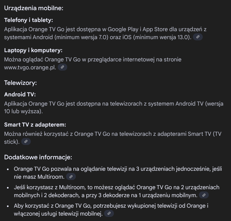
Task: Open source link icon beside www.tvgo.orange.pl
Action: pyautogui.click(x=63, y=67)
